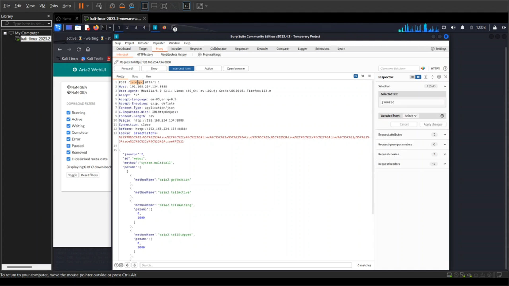
Task: Click the Inspector expand all sections icon
Action: 426,77
